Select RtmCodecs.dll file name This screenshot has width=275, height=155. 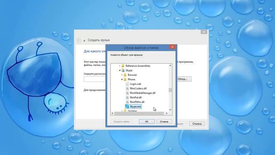(138, 88)
